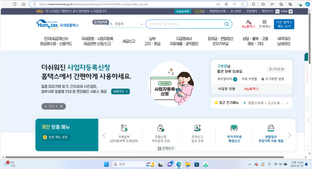Click 연말정산 부양가족 자료 제공 icon
The height and width of the screenshot is (169, 312).
tap(271, 128)
